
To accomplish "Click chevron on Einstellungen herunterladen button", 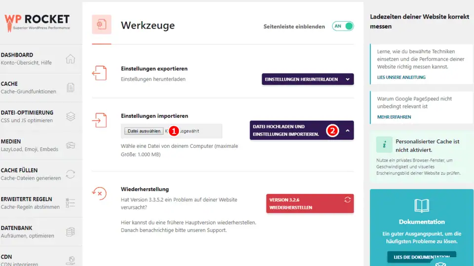I will click(348, 79).
